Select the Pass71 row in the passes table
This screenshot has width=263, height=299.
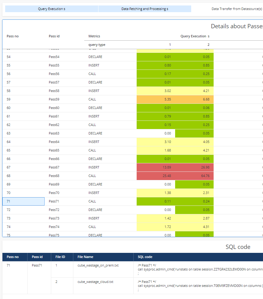[23, 201]
